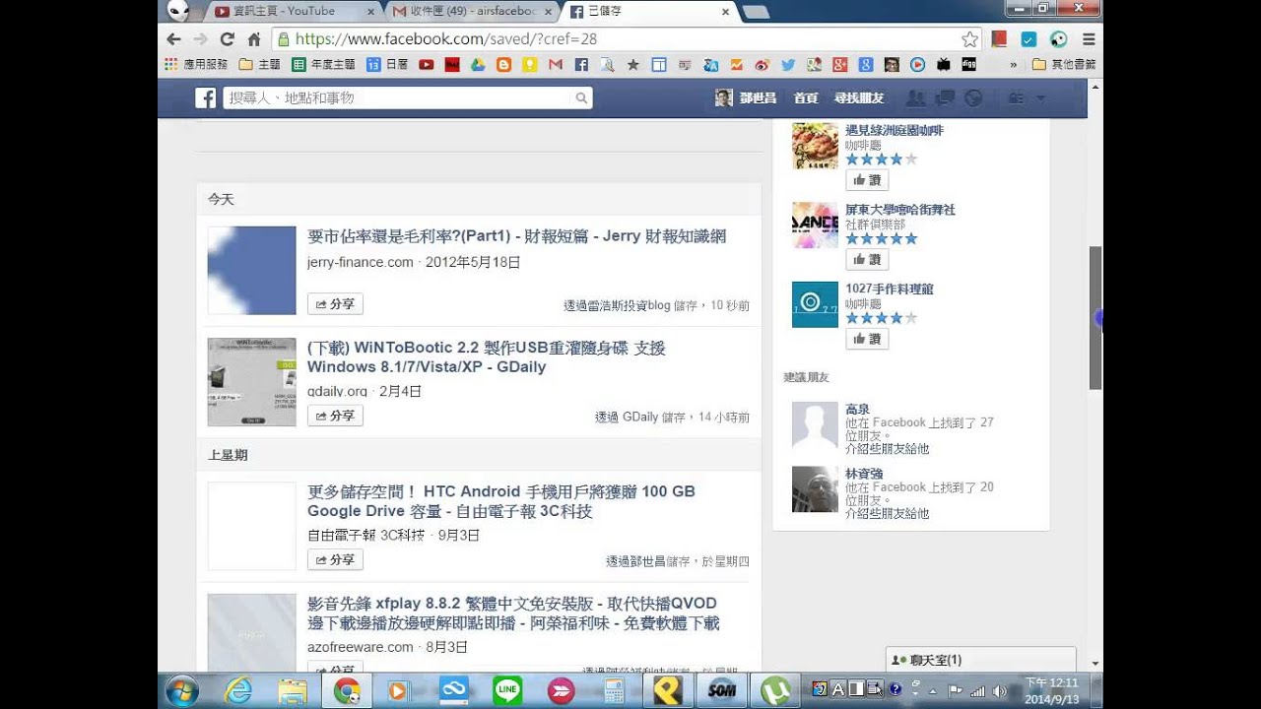Open the 影音先鋒 xfplay 8.8.2 article title

click(x=513, y=613)
